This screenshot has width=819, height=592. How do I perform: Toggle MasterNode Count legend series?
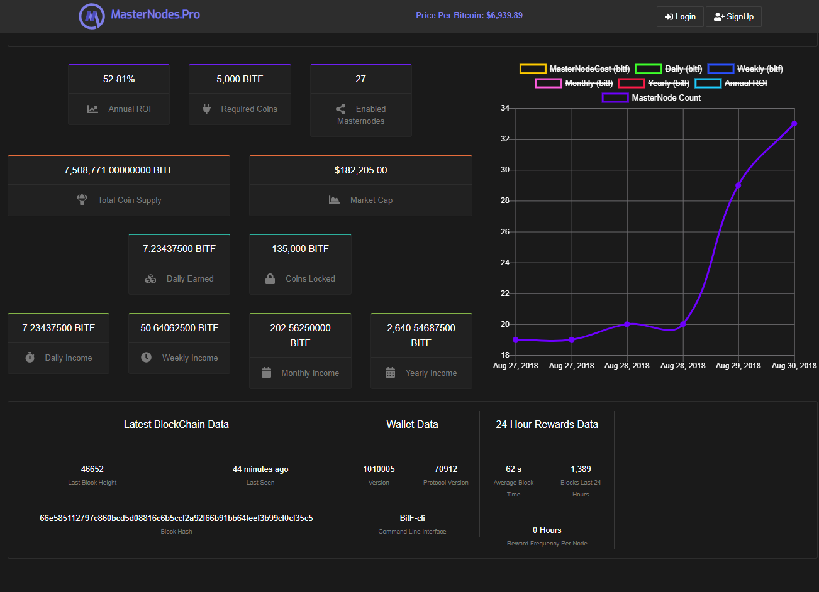click(651, 97)
